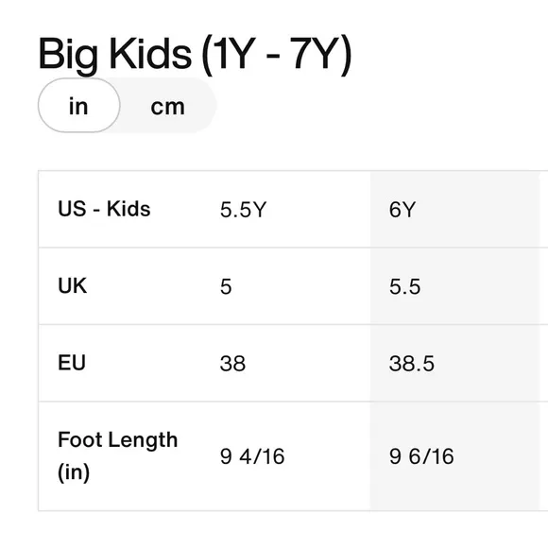Click foot length 9 6/16 cell

coord(421,456)
